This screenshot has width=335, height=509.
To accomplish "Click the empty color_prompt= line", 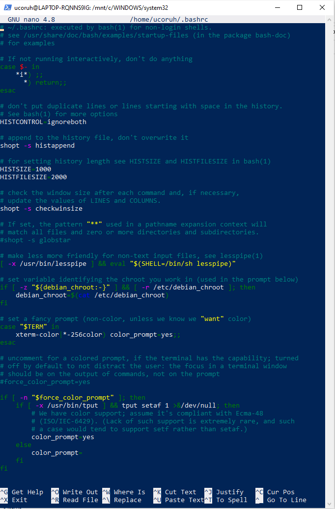I will pyautogui.click(x=56, y=452).
